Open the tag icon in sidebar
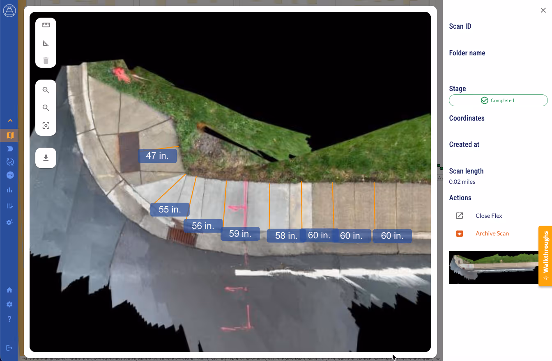The width and height of the screenshot is (552, 361). click(10, 149)
